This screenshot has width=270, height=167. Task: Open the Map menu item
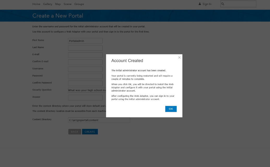point(58,4)
